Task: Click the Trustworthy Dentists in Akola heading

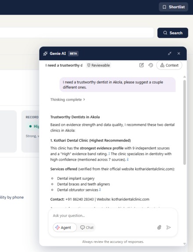Action: pyautogui.click(x=75, y=117)
